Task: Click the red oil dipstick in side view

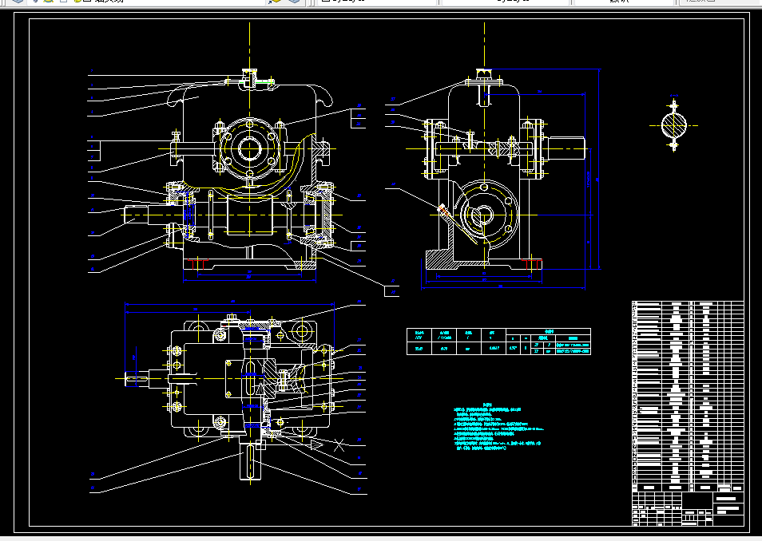Action: [443, 211]
